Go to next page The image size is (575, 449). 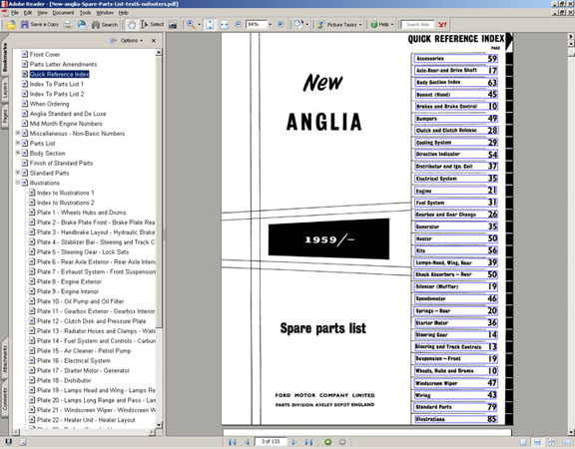(294, 442)
